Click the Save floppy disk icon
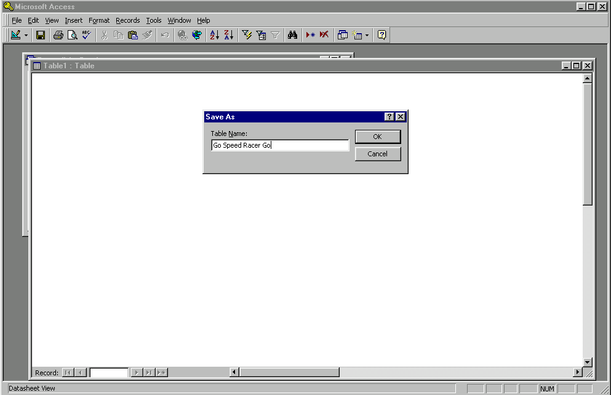The width and height of the screenshot is (611, 395). coord(41,35)
